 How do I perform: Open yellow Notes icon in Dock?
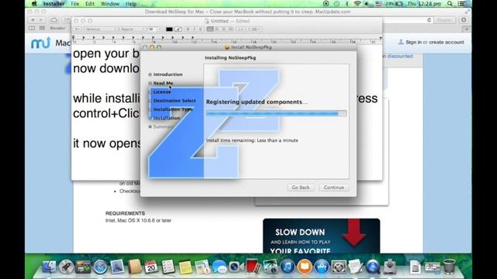pos(185,267)
